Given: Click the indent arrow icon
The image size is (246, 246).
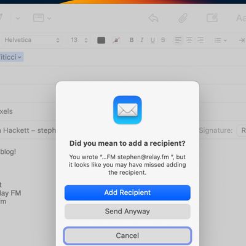Looking at the screenshot, I should (242, 40).
